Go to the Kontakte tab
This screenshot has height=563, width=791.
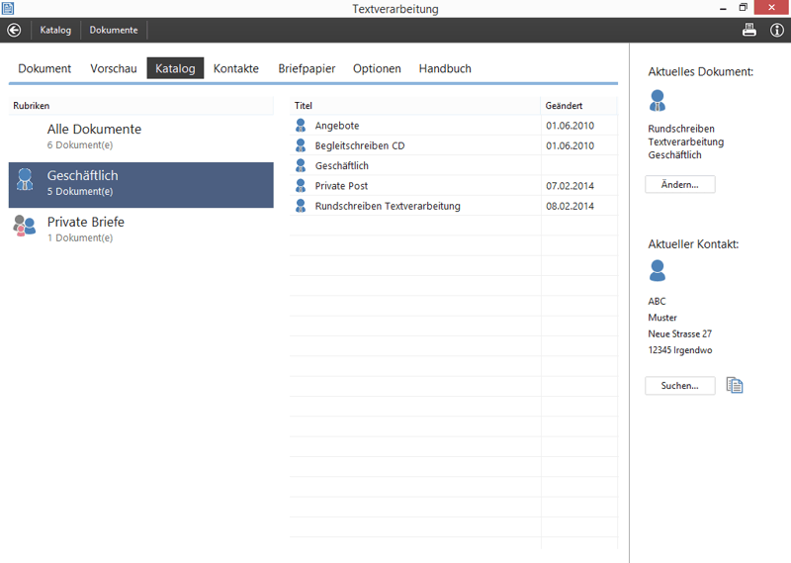pyautogui.click(x=236, y=68)
